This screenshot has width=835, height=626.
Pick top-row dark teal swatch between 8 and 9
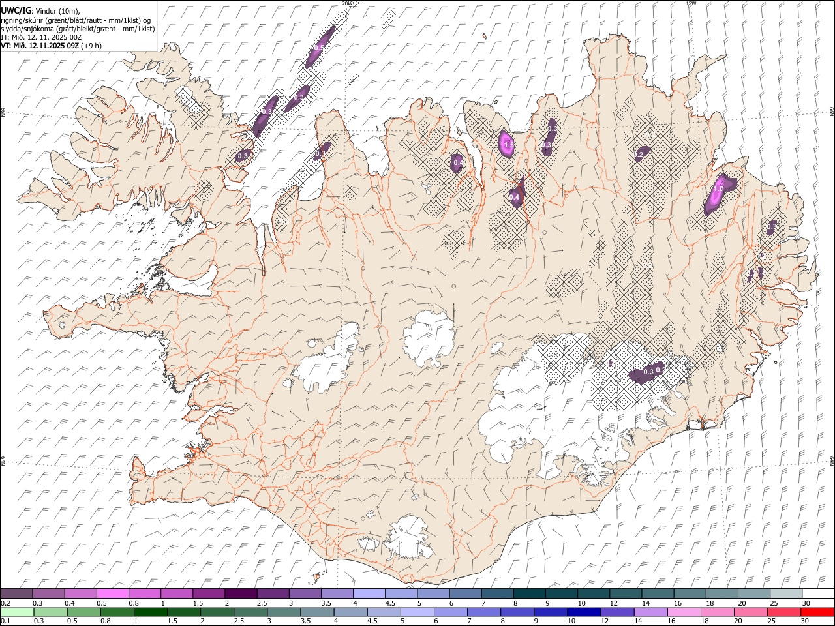pyautogui.click(x=529, y=594)
